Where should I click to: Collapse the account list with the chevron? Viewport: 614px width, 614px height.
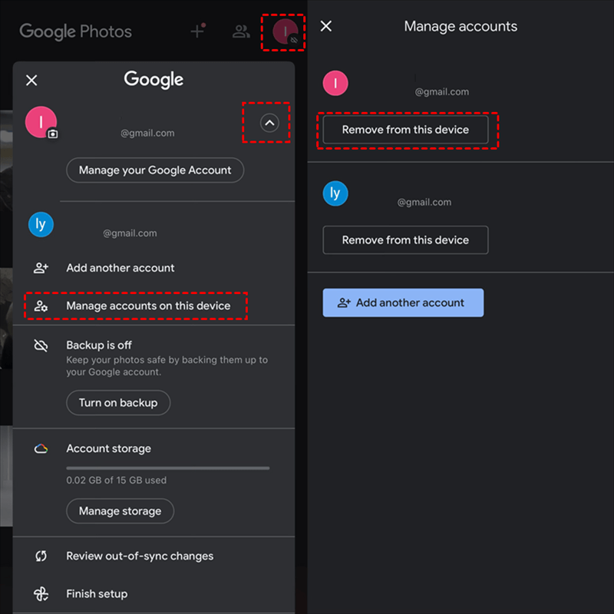(269, 123)
